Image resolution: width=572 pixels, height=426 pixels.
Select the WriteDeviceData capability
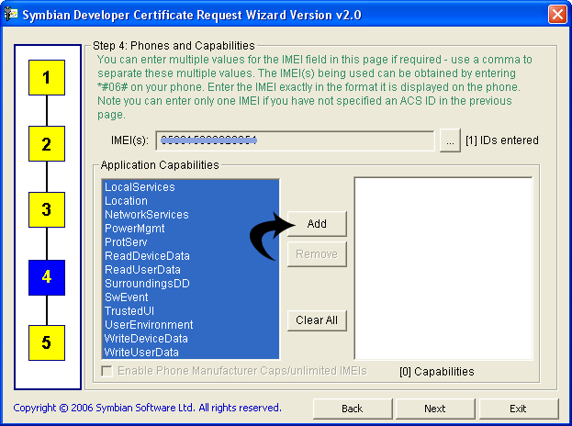191,339
